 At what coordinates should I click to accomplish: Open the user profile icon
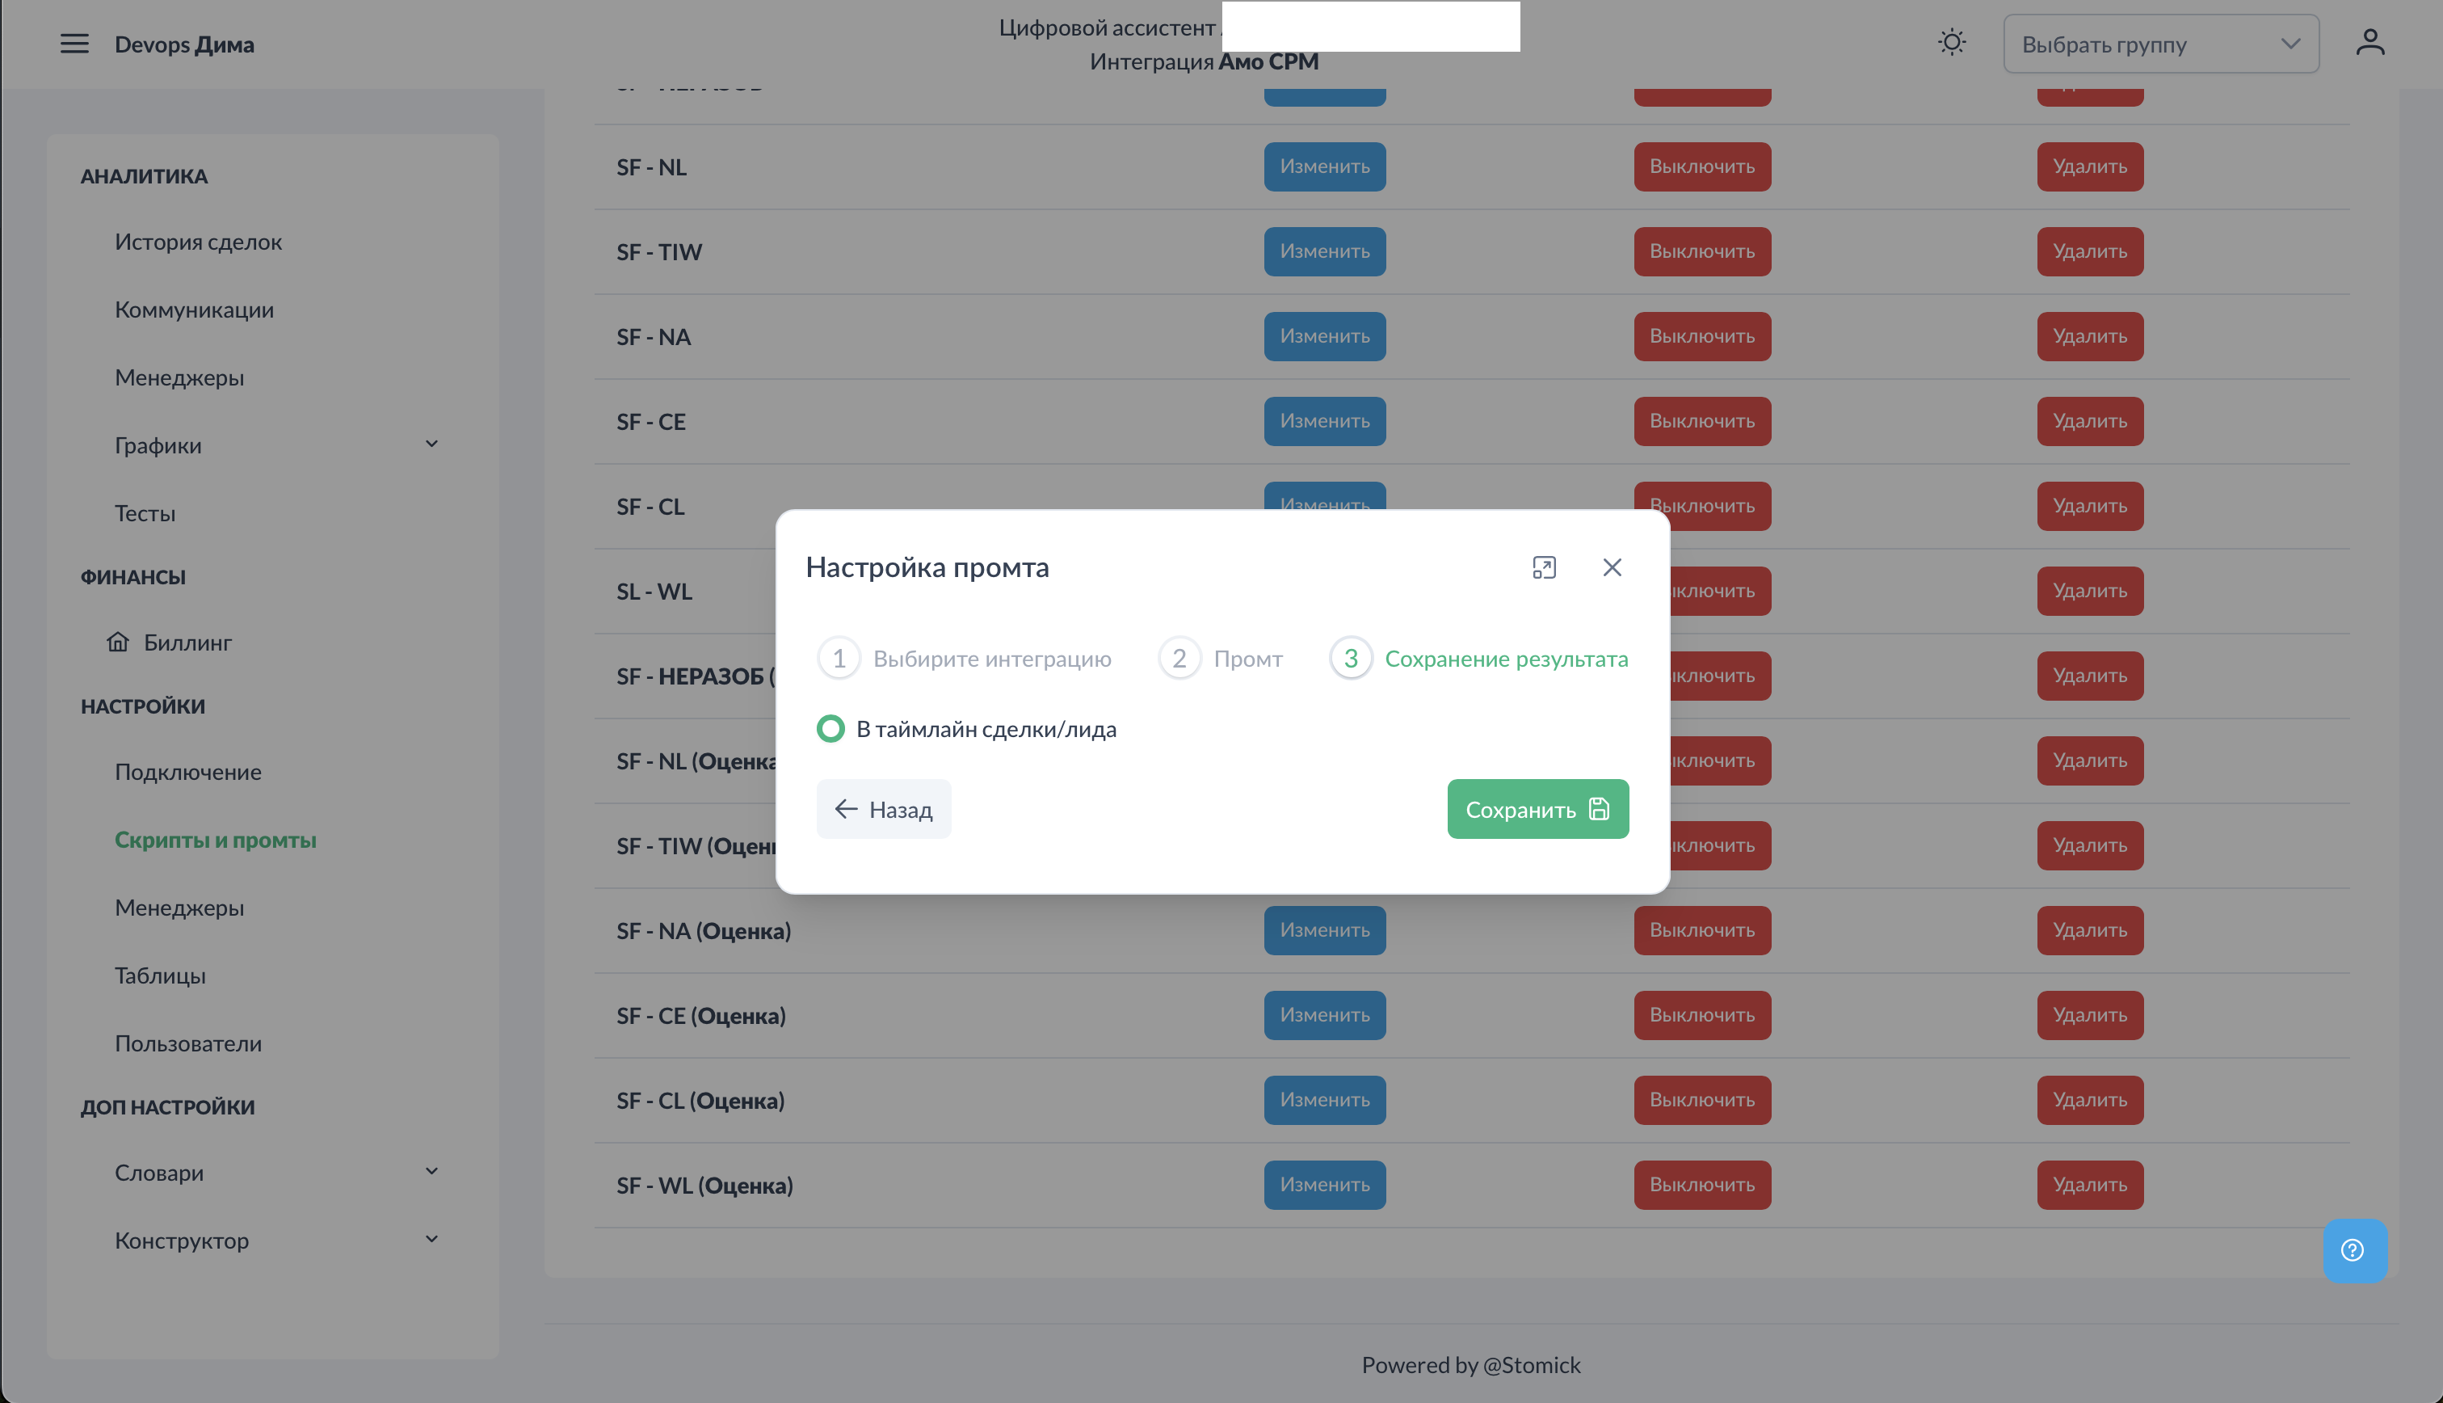pos(2369,44)
